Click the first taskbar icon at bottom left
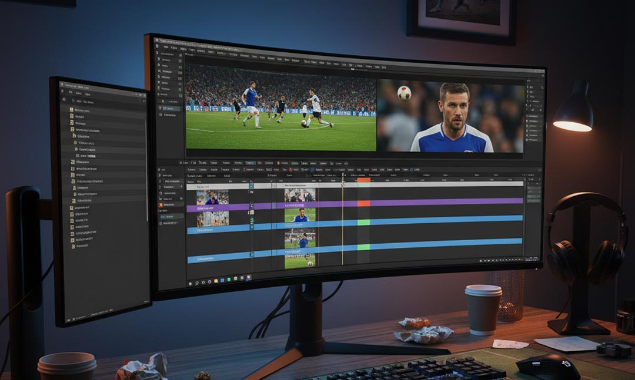 coord(190,283)
